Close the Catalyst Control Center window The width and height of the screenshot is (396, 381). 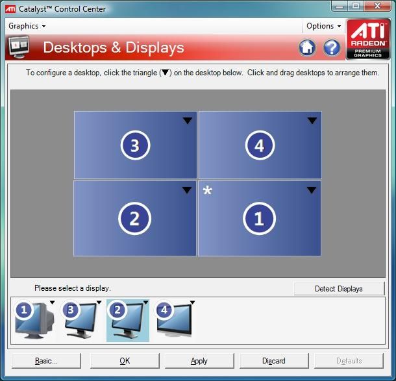tap(377, 6)
